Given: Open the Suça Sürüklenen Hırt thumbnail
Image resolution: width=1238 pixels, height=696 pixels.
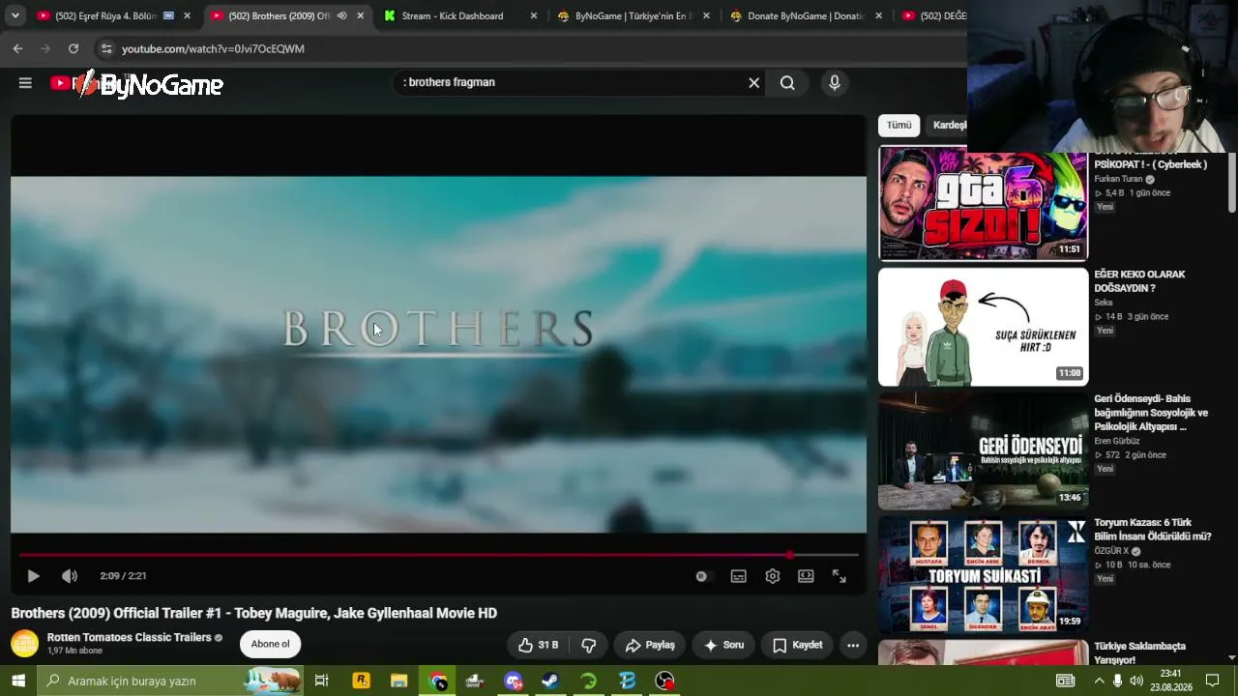Looking at the screenshot, I should pos(983,327).
